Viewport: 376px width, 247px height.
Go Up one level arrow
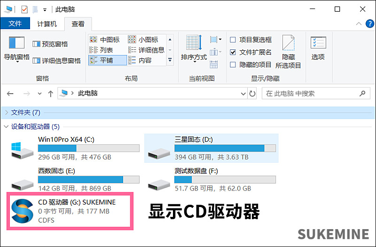pos(50,94)
